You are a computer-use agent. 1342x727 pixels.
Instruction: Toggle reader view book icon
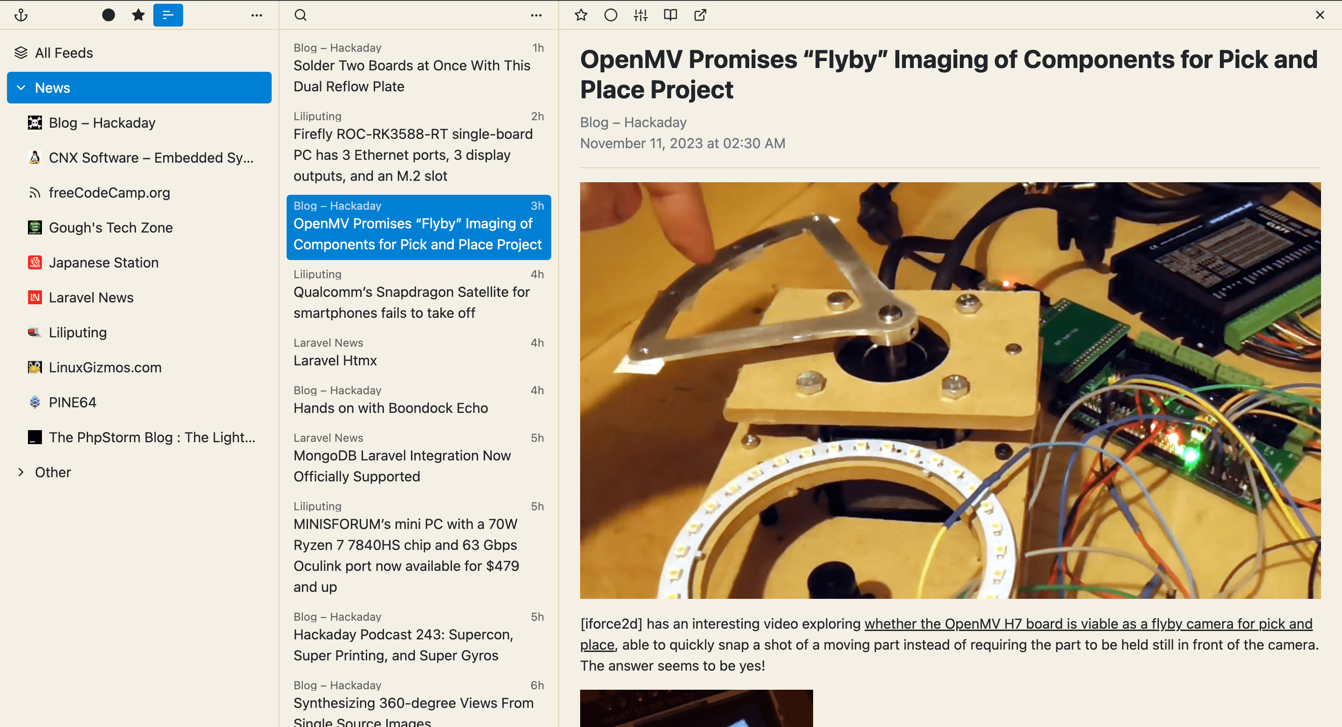[x=670, y=15]
